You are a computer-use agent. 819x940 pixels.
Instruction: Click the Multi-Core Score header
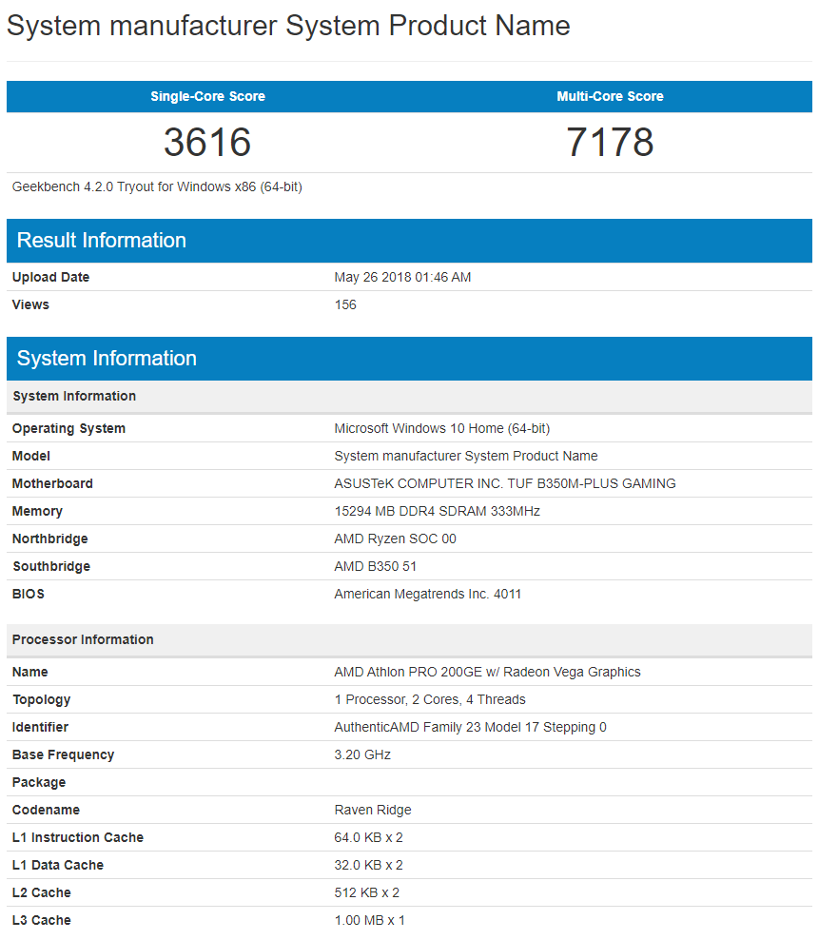[x=611, y=96]
